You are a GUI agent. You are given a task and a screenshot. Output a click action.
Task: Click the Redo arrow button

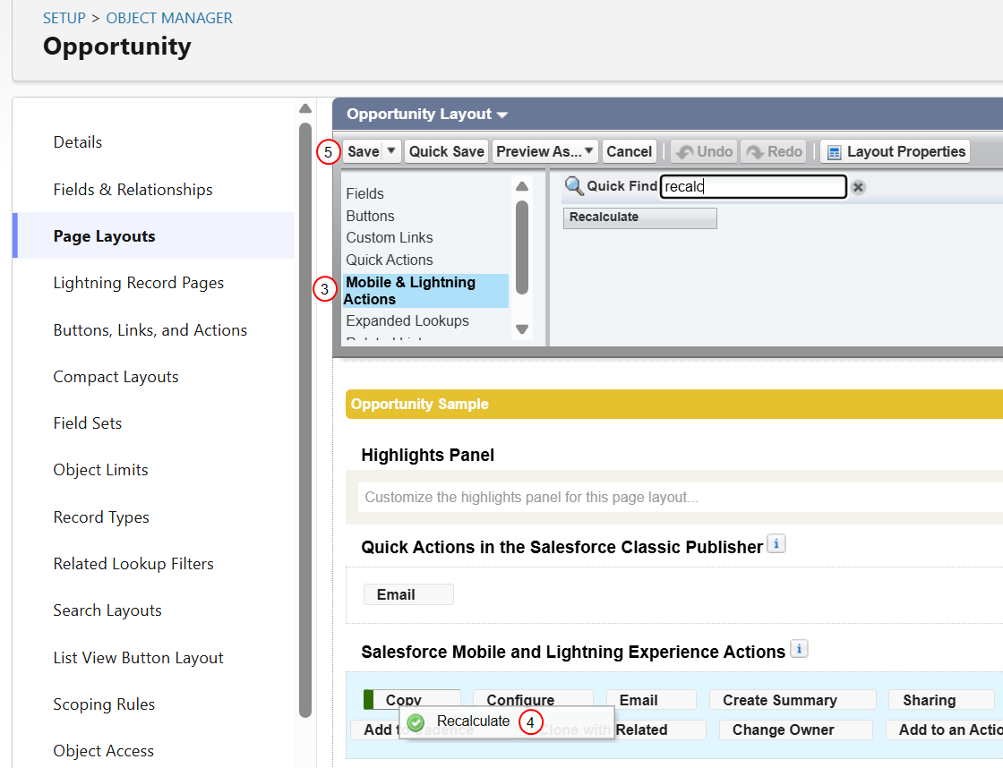[774, 151]
